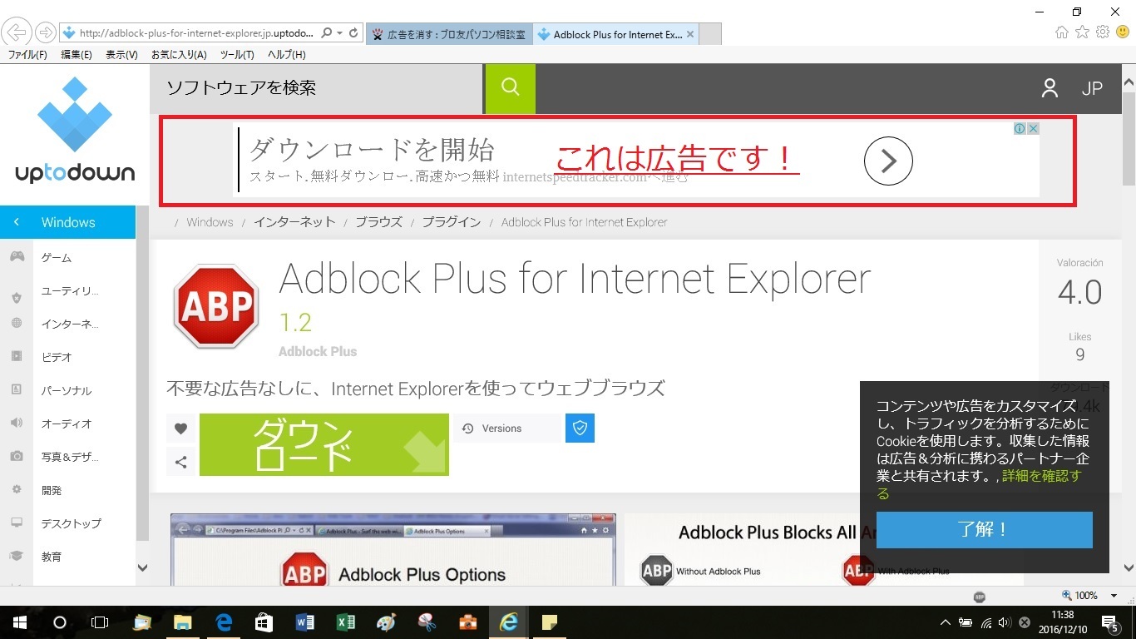Click the ブラウズ breadcrumb link

pos(378,222)
